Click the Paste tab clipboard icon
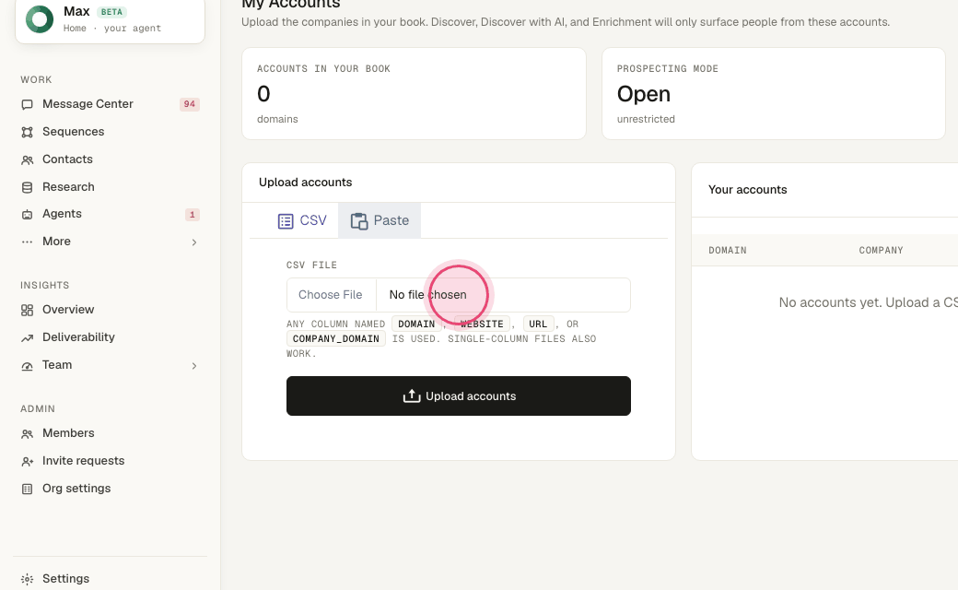This screenshot has width=958, height=590. point(359,220)
